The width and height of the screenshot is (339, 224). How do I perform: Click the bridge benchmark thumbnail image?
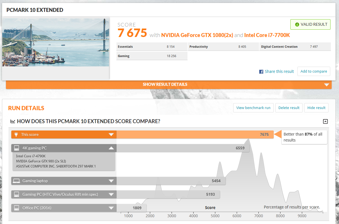point(56,42)
